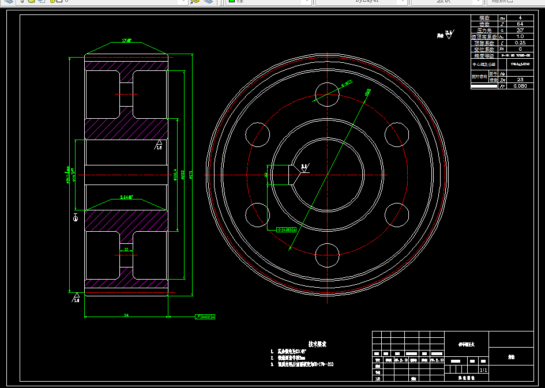Select the lower-right bolt hole circle

click(397, 215)
